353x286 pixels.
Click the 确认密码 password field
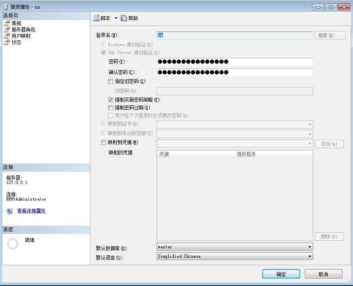235,72
